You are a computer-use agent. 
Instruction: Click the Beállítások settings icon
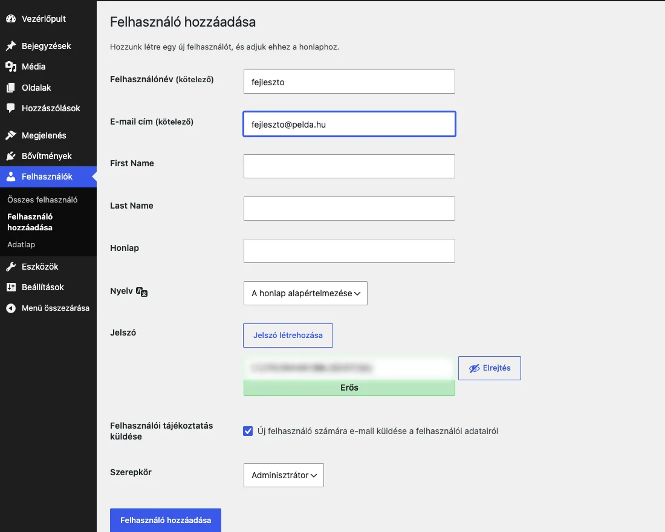point(11,287)
